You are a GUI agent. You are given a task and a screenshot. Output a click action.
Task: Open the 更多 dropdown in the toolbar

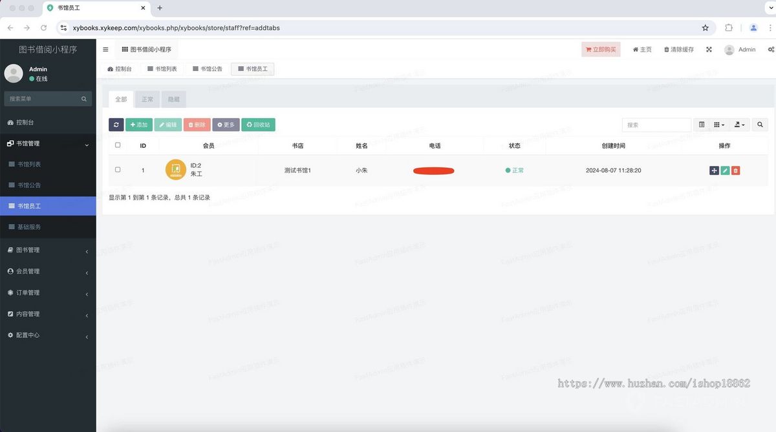coord(226,124)
